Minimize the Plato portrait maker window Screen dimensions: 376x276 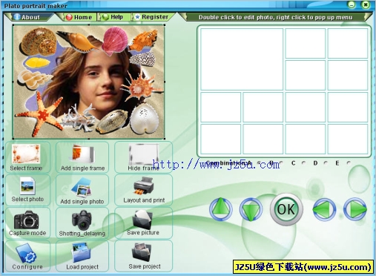pyautogui.click(x=352, y=4)
